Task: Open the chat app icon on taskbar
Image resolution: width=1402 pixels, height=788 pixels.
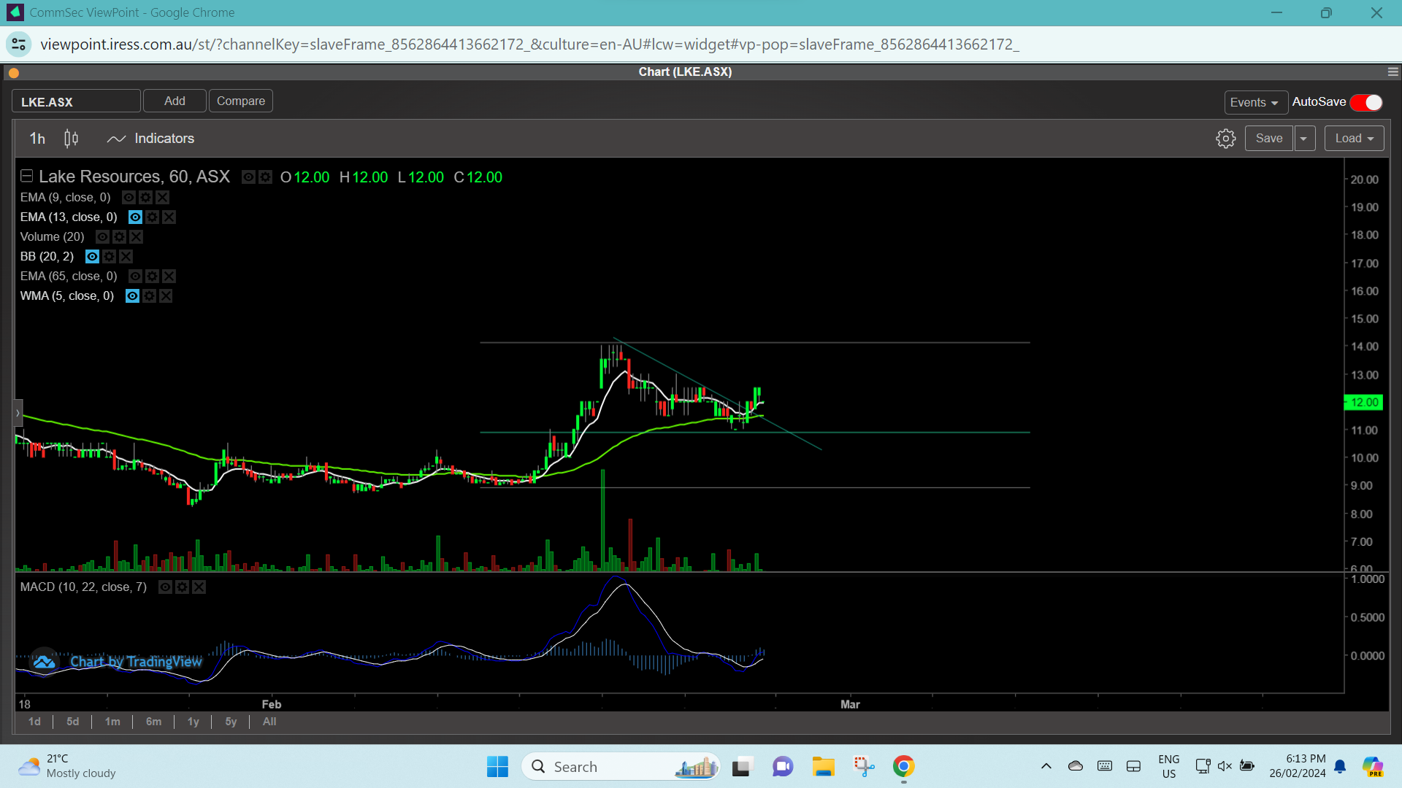Action: pos(783,767)
